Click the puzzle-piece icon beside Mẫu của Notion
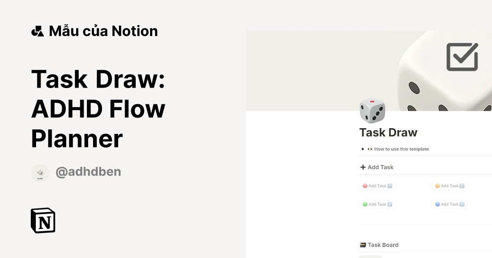 click(37, 30)
